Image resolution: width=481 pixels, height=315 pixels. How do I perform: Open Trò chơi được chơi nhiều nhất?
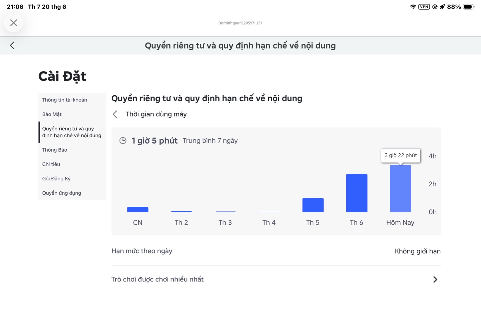tap(276, 279)
